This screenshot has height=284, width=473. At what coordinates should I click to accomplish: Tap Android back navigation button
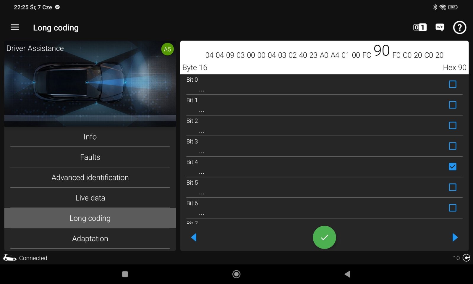[x=347, y=274]
